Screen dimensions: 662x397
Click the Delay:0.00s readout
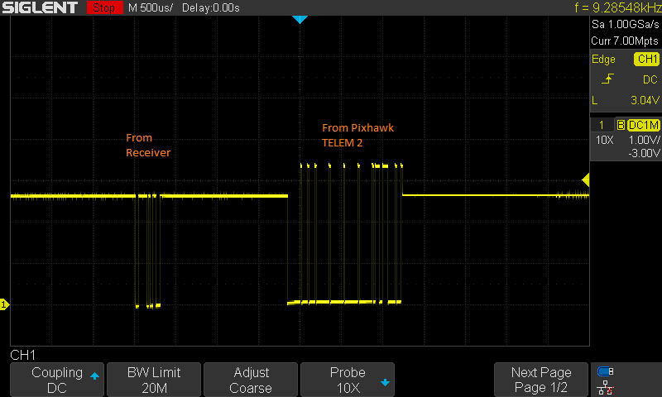211,7
